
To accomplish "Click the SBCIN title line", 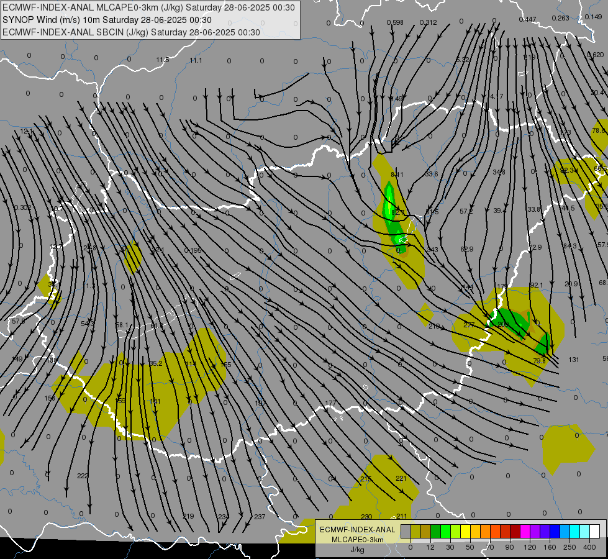I will pos(131,32).
